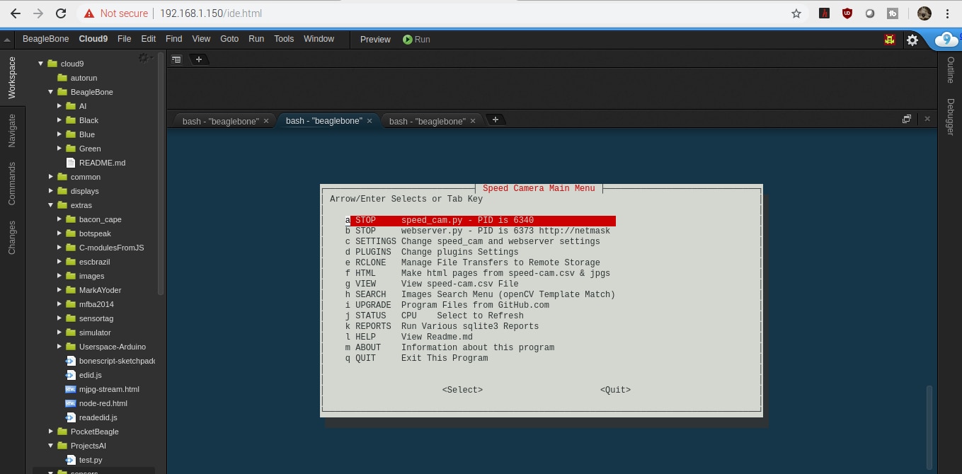Switch to the first bash beaglebone tab
This screenshot has height=474, width=962.
220,121
